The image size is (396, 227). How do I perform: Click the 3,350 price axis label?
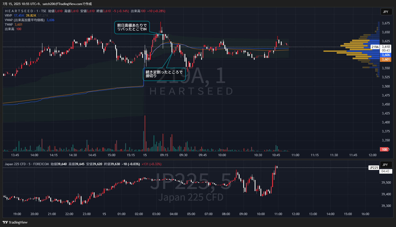click(386, 140)
